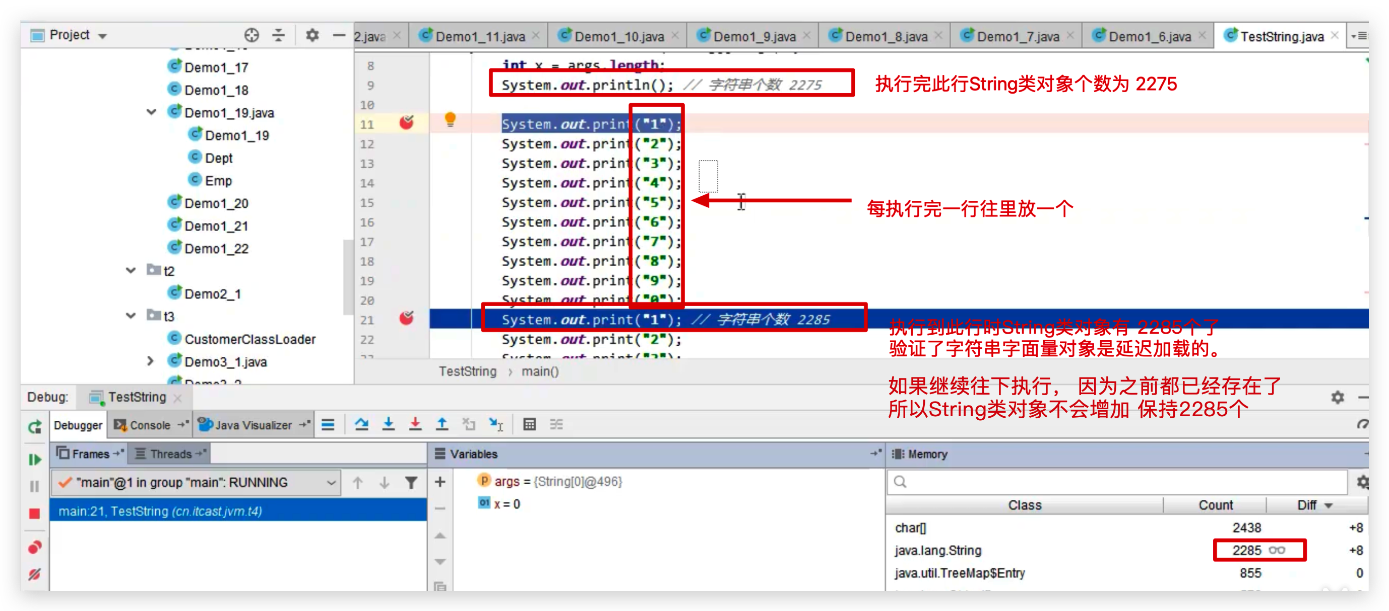Screen dimensions: 1389x611
Task: Switch to the Threads panel
Action: click(x=169, y=453)
